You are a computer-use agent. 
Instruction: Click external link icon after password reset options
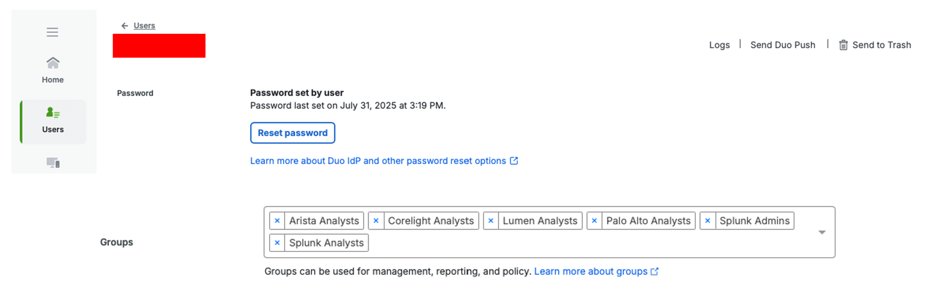pos(514,161)
